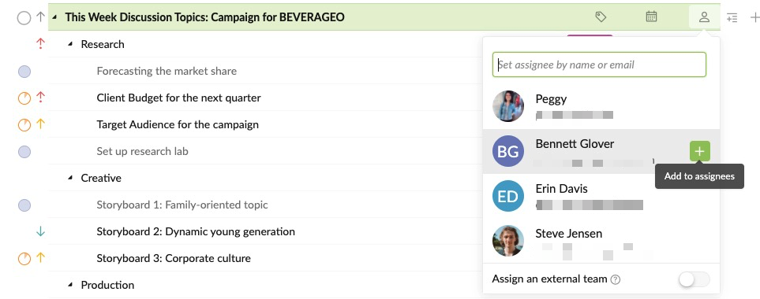Toggle status circle for Set up research lab
This screenshot has width=760, height=299.
pos(24,152)
